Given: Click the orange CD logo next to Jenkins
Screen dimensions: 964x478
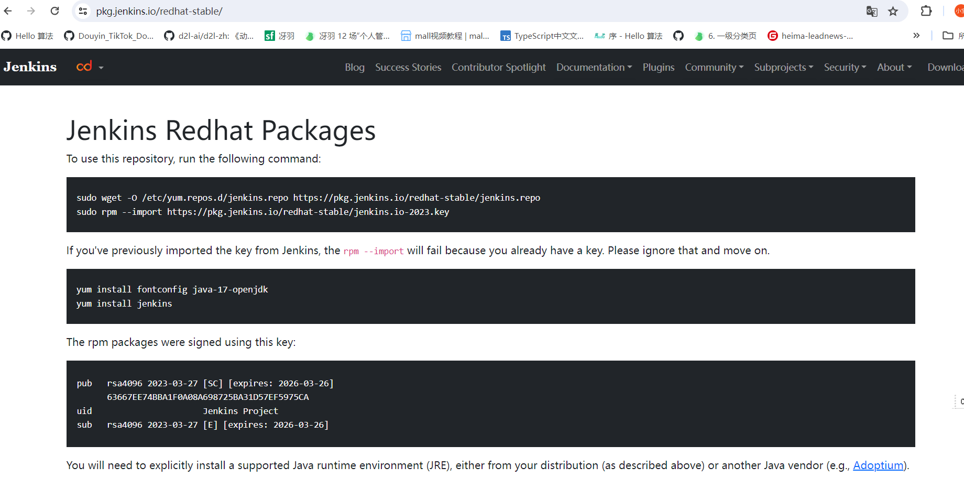Looking at the screenshot, I should click(85, 67).
